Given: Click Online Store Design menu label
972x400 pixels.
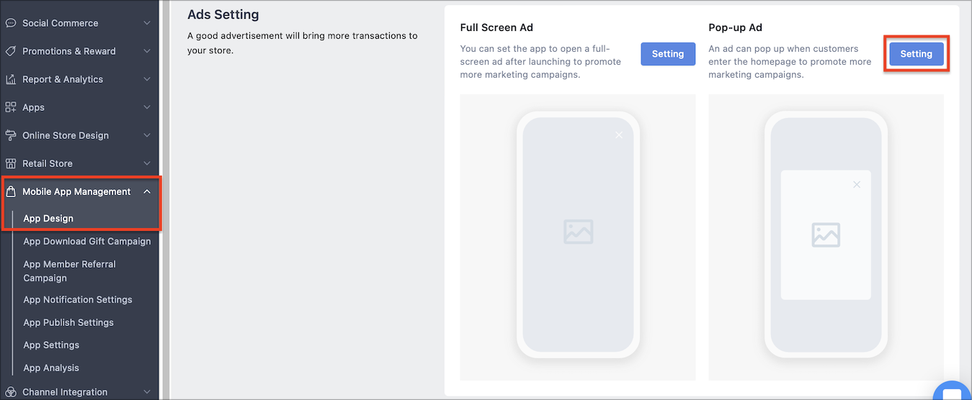Looking at the screenshot, I should pos(66,135).
